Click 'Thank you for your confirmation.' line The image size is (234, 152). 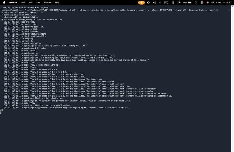pyautogui.click(x=37, y=106)
